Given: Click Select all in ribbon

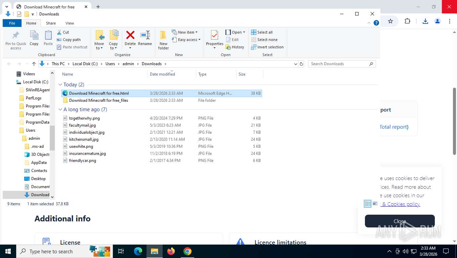Looking at the screenshot, I should click(x=262, y=32).
